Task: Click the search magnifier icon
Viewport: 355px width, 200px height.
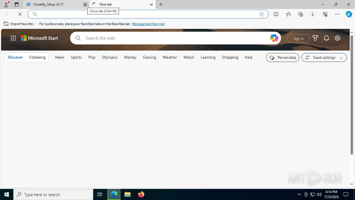Action: tap(78, 38)
